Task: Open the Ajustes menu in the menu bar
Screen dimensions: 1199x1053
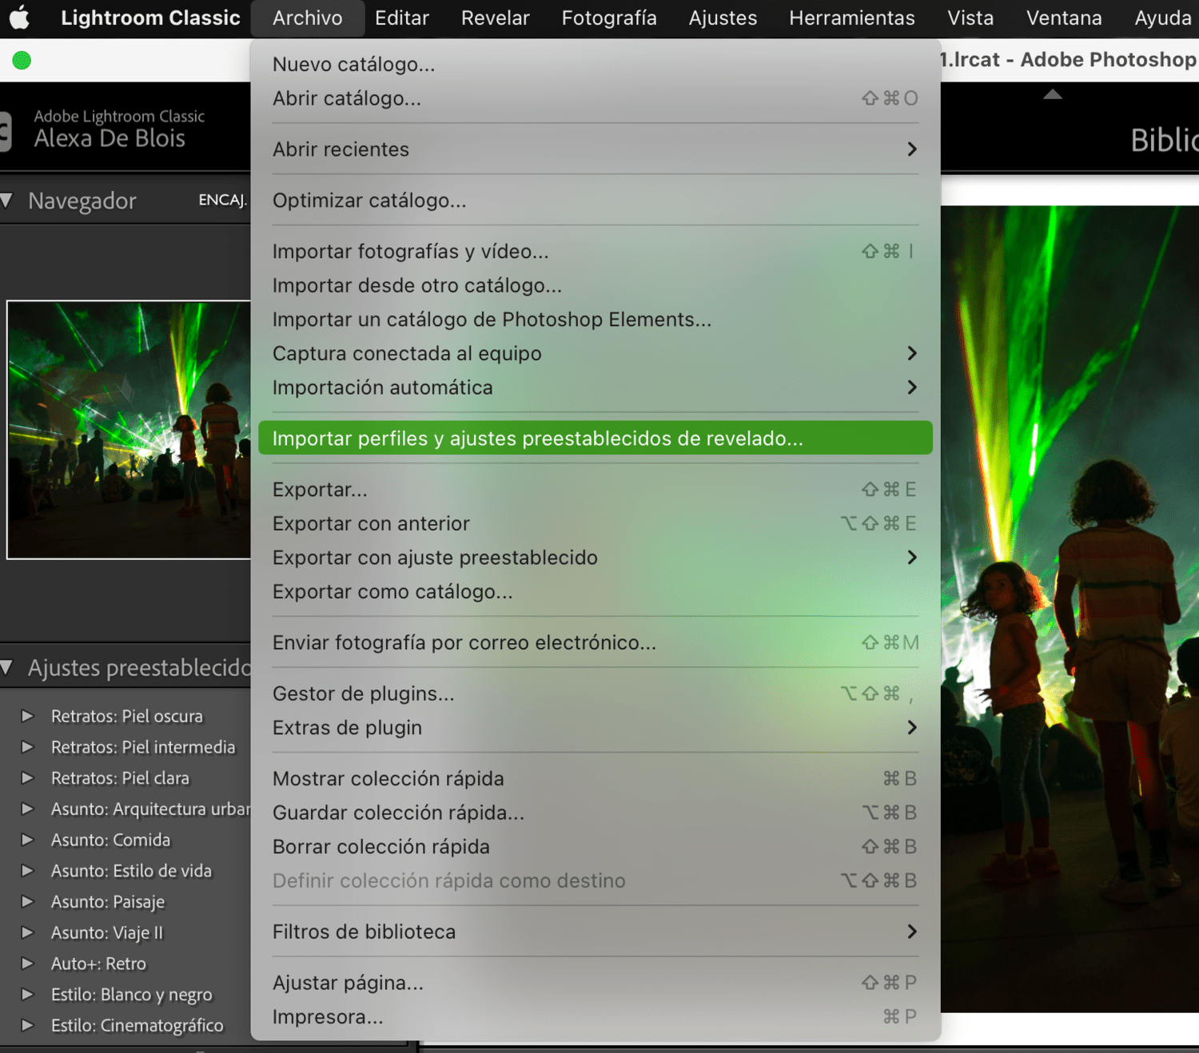Action: (723, 18)
